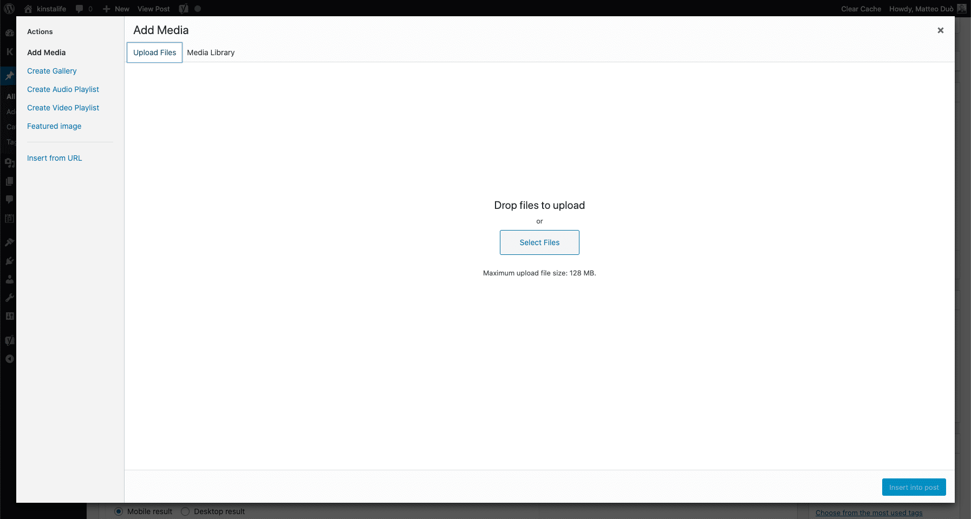Open Comments from the sidebar bubble icon
Image resolution: width=971 pixels, height=519 pixels.
9,199
